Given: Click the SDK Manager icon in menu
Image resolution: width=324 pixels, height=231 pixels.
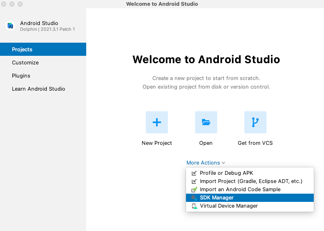Looking at the screenshot, I should click(x=194, y=198).
